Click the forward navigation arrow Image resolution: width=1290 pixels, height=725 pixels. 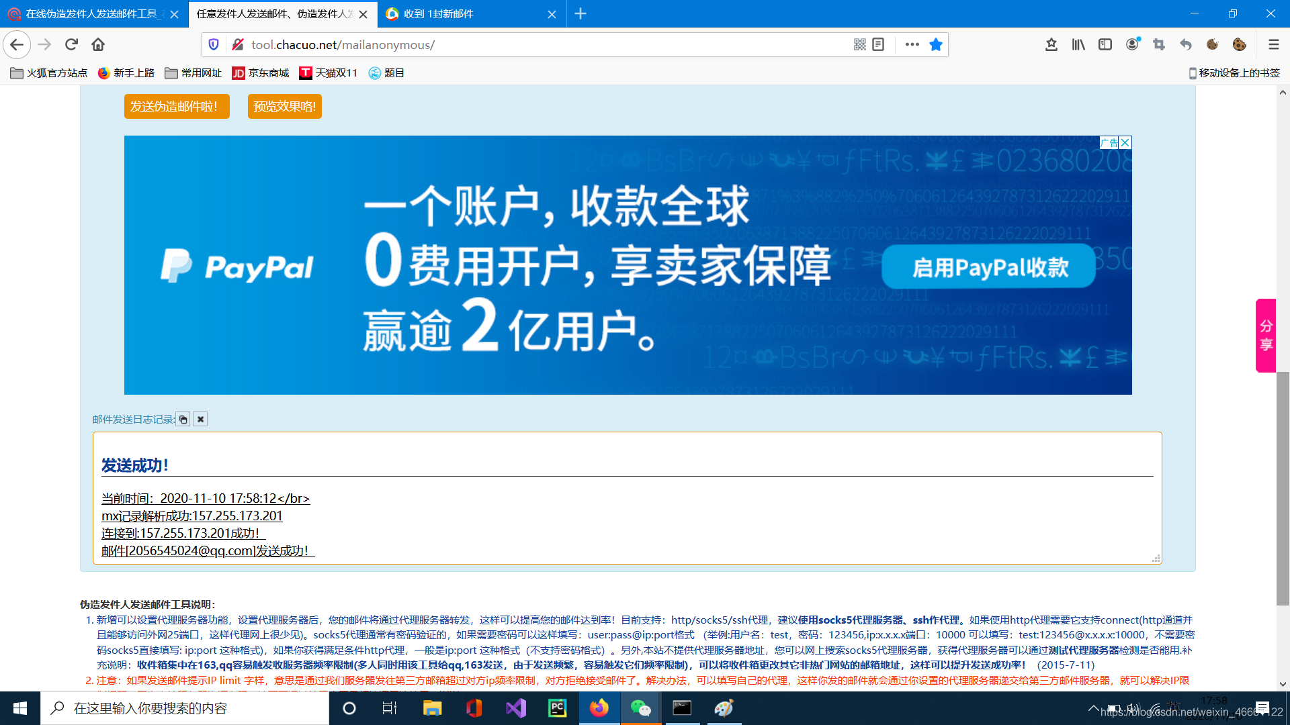coord(44,44)
